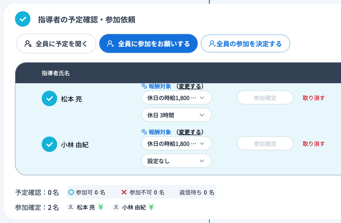Image resolution: width=341 pixels, height=223 pixels.
Task: Click green yen icon after 小林 由紀
Action: tap(151, 207)
